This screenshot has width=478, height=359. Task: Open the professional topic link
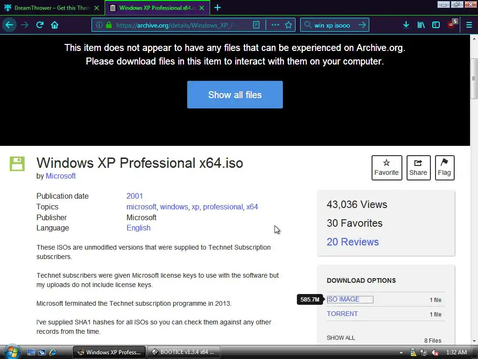point(223,207)
